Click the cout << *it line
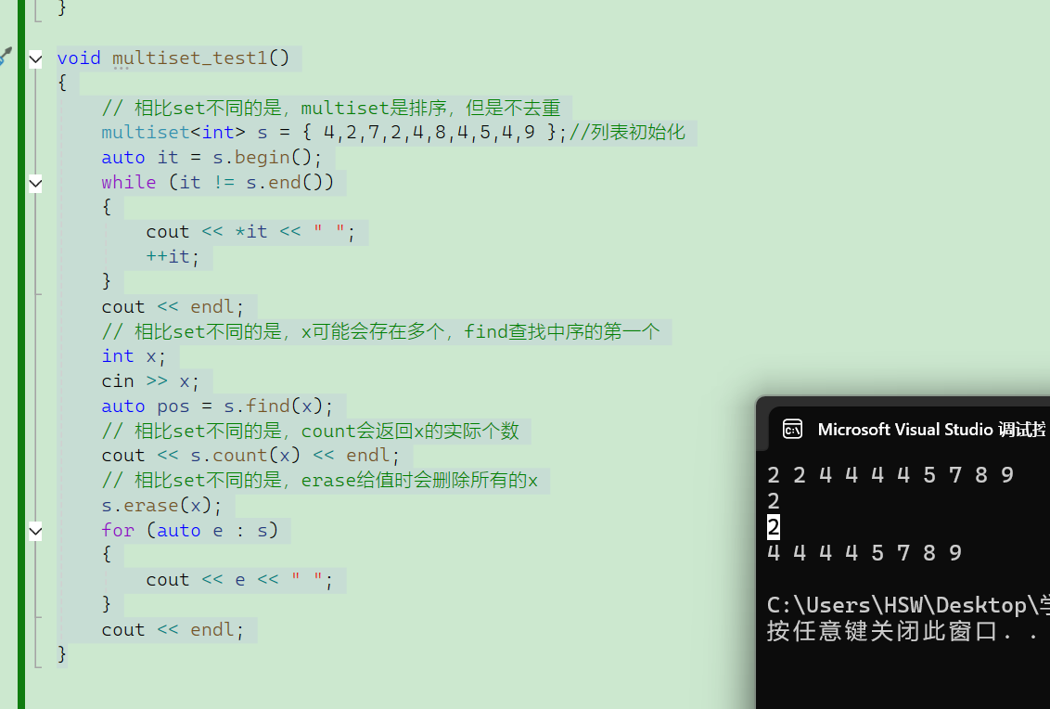This screenshot has width=1050, height=709. (x=250, y=232)
